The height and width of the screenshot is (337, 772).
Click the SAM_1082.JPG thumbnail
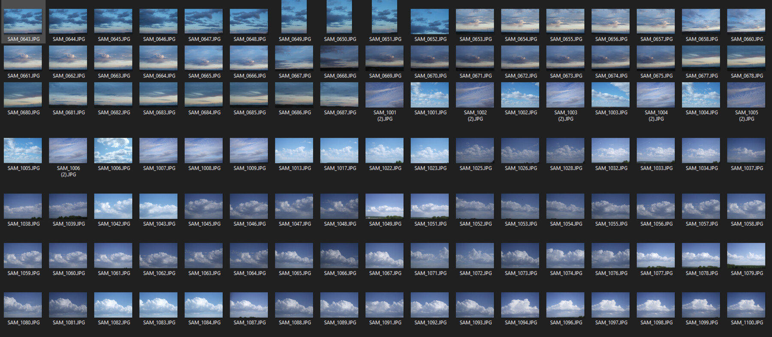point(113,305)
